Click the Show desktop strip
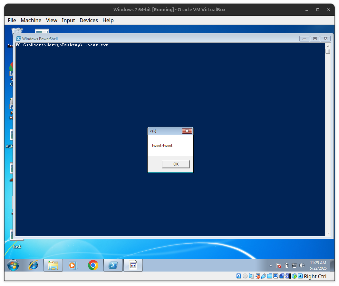The height and width of the screenshot is (286, 339). coord(332,265)
